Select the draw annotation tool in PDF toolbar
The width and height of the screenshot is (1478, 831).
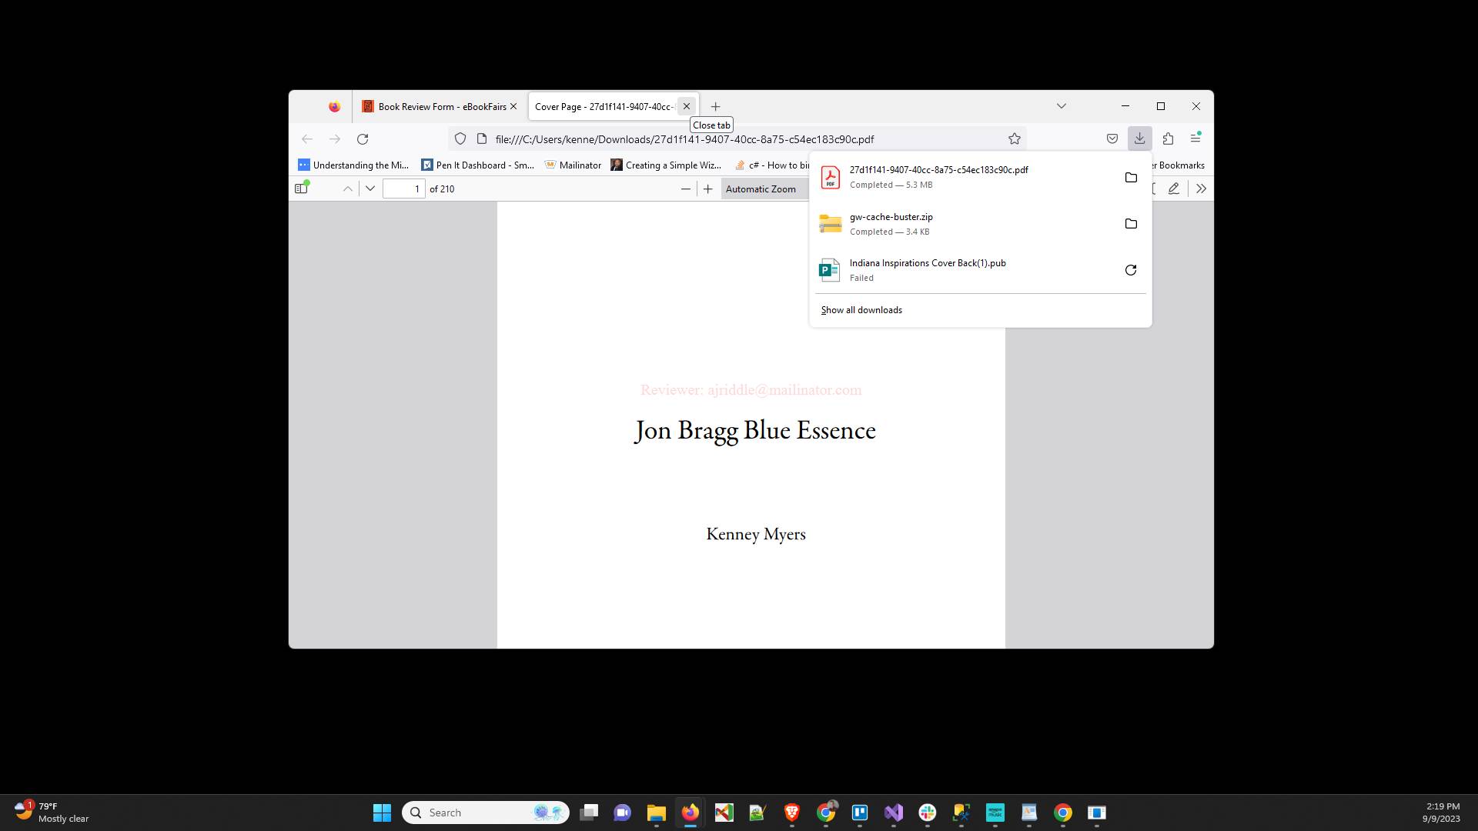[x=1174, y=189]
